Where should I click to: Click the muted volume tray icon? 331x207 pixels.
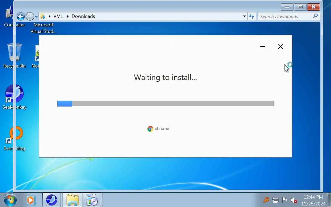[294, 200]
